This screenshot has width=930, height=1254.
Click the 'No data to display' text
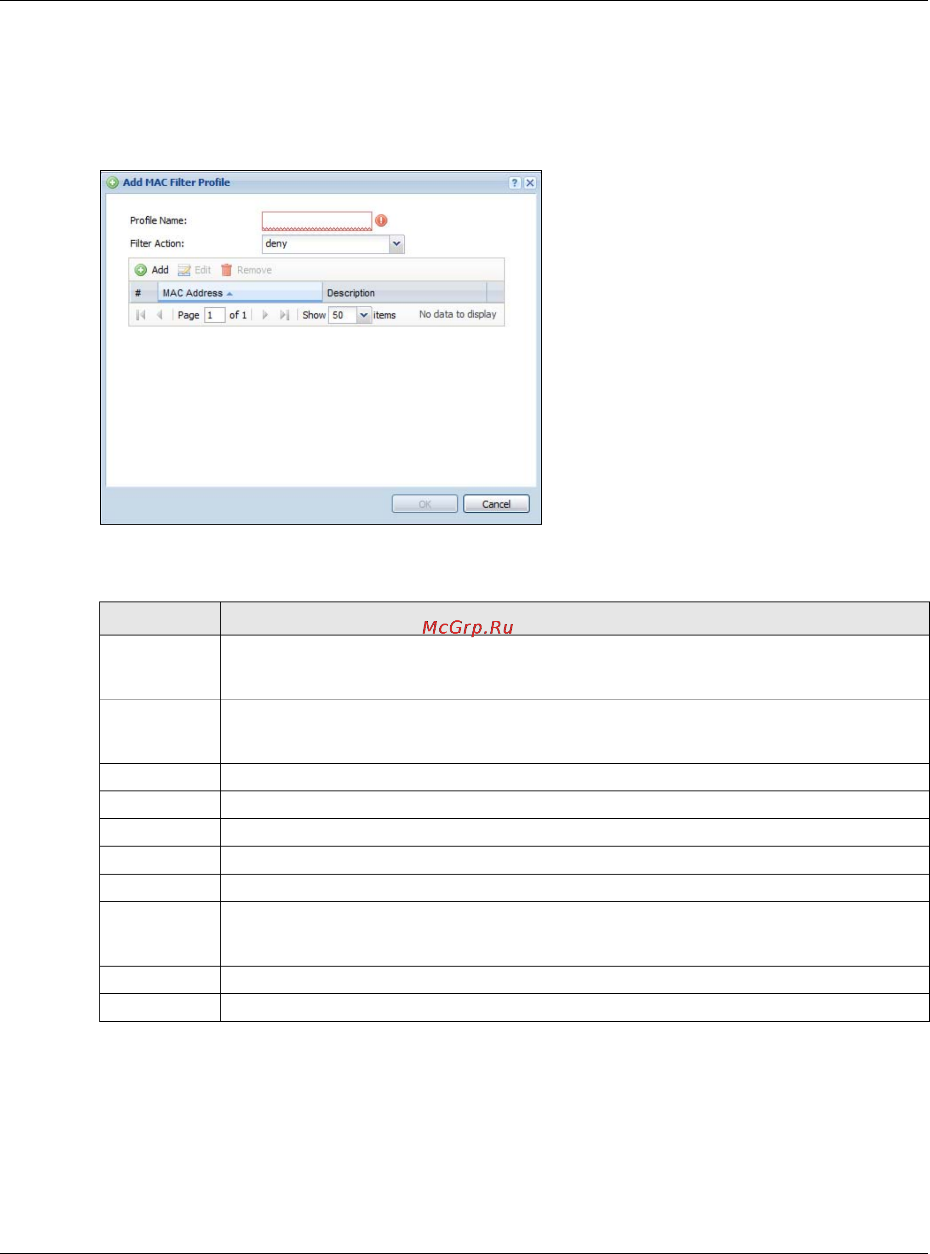pyautogui.click(x=458, y=314)
